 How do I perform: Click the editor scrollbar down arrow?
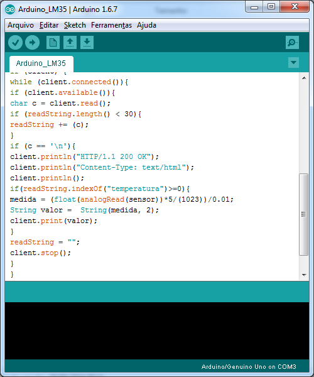tap(304, 275)
